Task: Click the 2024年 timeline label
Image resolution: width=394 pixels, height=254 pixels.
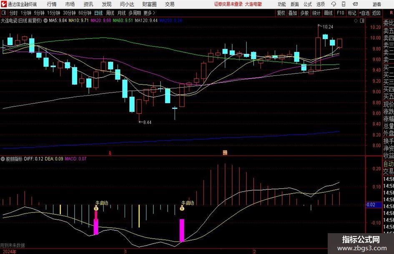Action: (9, 251)
